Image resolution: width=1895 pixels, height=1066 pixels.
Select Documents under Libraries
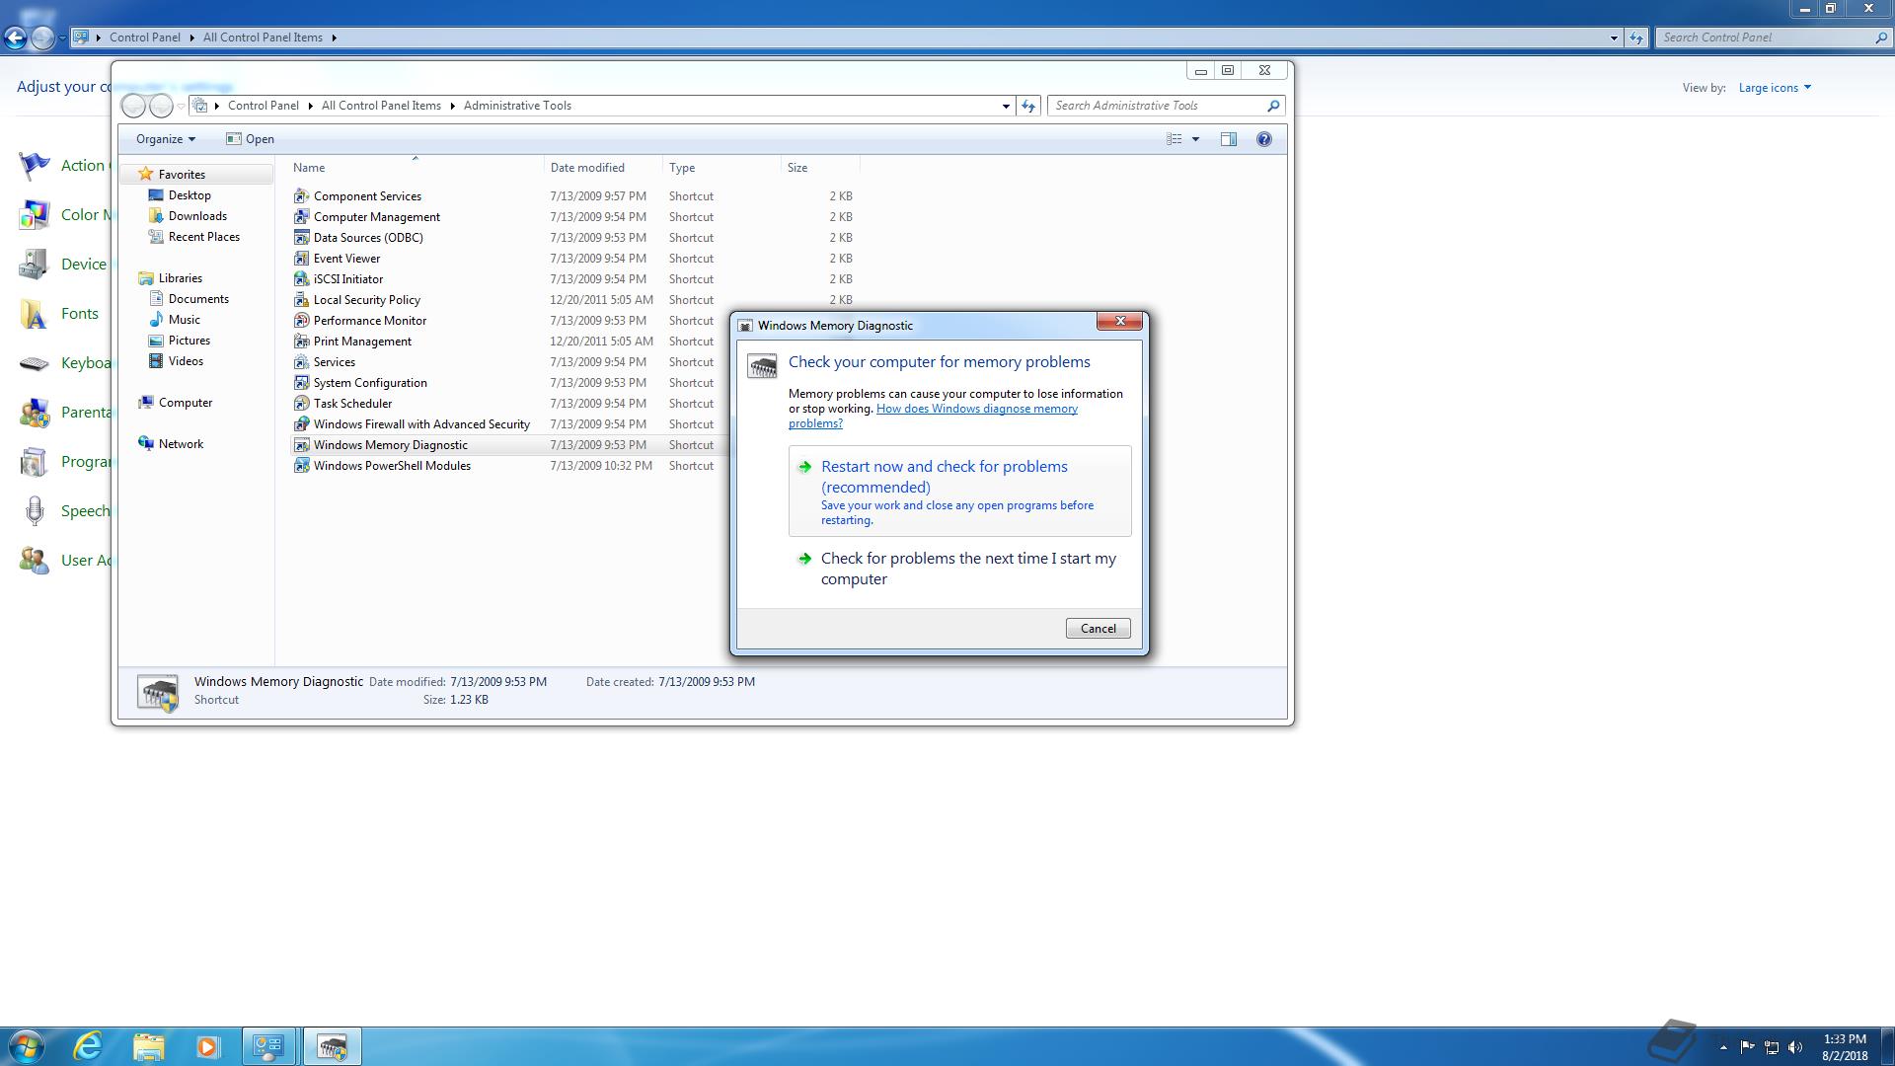198,299
